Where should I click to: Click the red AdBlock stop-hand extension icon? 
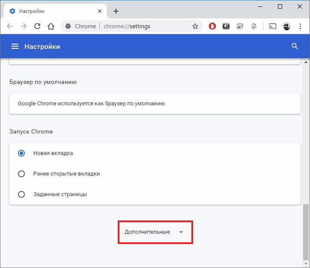(212, 26)
